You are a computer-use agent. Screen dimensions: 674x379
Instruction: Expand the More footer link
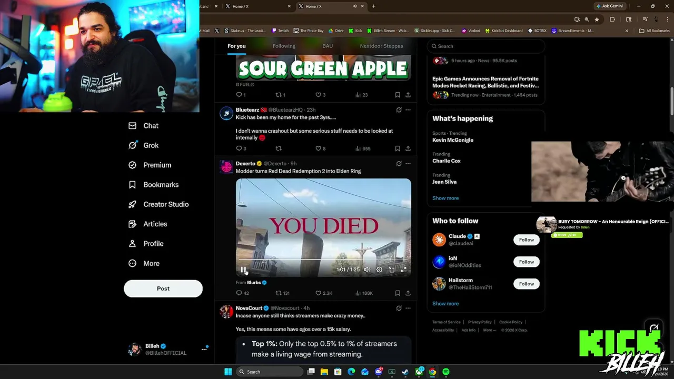[x=490, y=330]
